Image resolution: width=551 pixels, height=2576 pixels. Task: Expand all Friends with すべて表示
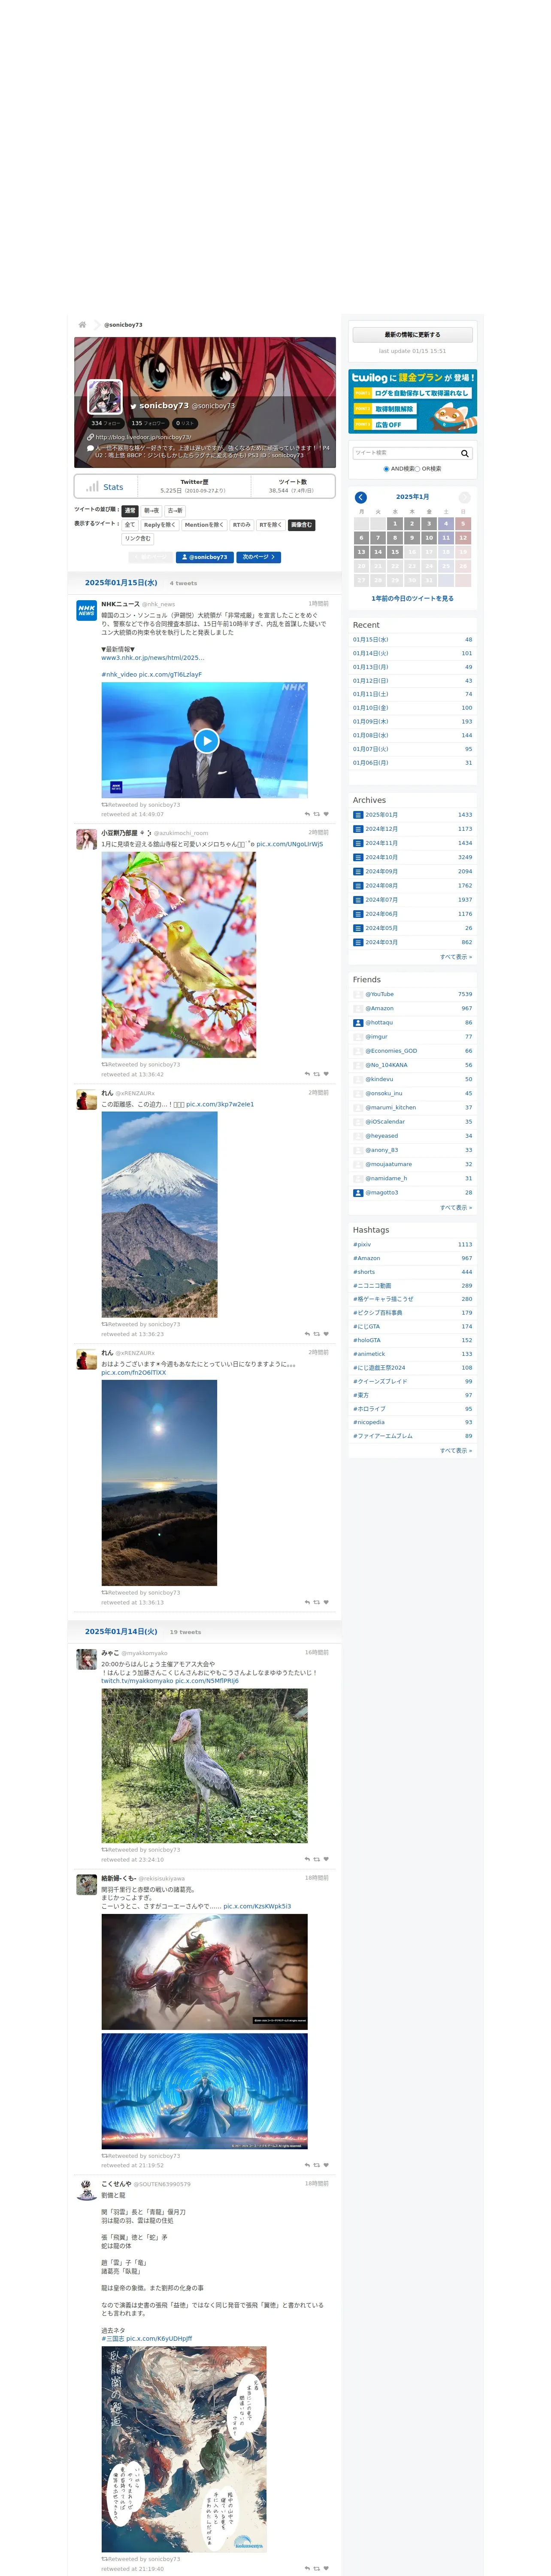coord(456,1208)
